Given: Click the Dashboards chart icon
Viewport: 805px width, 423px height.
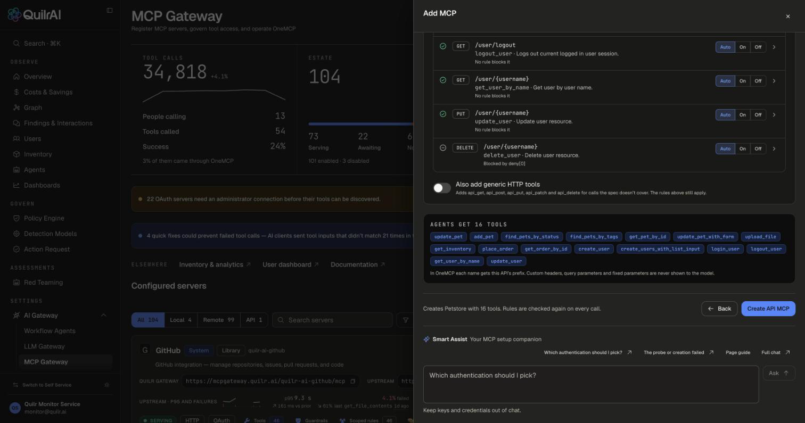Looking at the screenshot, I should [17, 185].
